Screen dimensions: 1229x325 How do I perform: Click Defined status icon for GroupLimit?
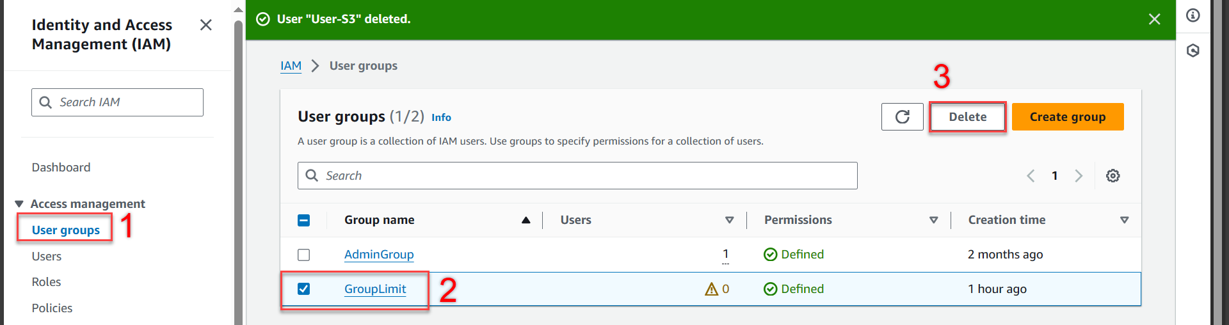click(x=770, y=289)
